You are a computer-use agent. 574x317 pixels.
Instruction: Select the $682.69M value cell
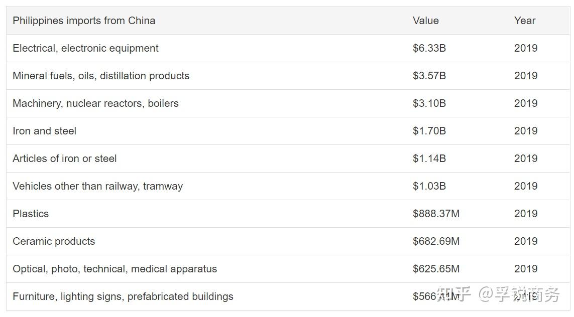[x=436, y=241]
